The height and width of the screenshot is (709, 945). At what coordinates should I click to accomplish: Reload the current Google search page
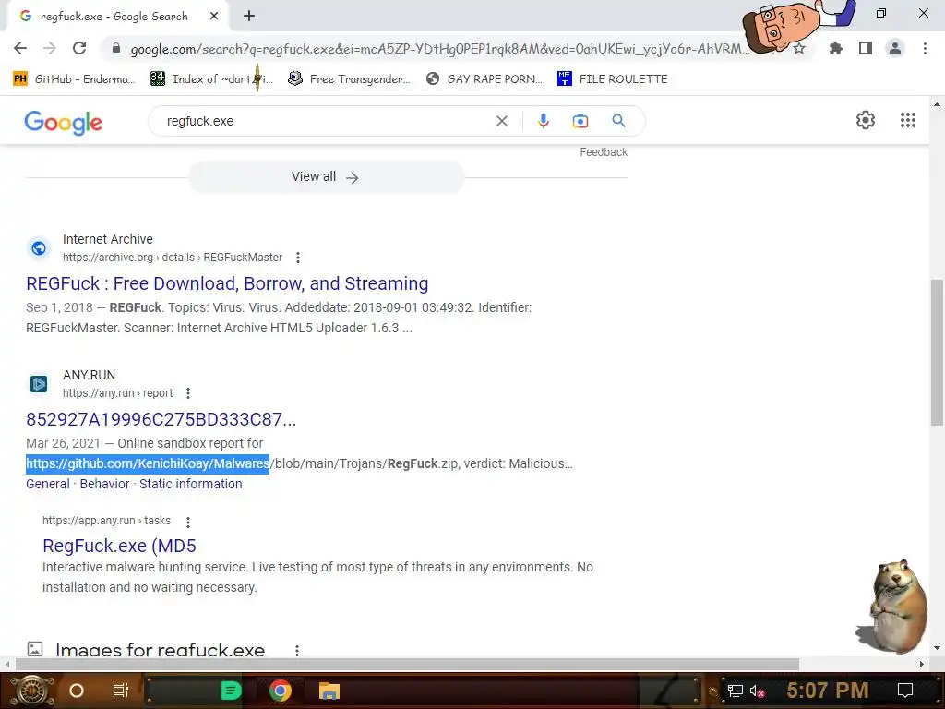point(79,48)
